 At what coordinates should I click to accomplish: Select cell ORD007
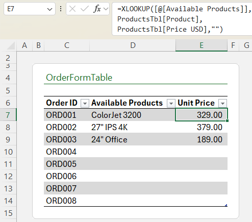(x=67, y=188)
